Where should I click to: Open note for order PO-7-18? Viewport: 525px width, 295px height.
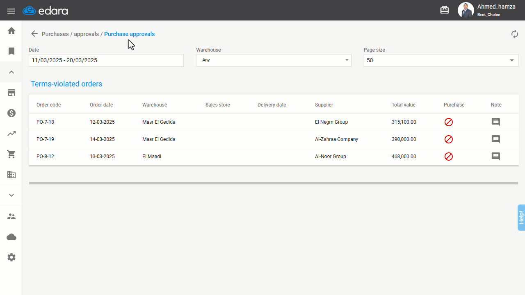[x=496, y=122]
